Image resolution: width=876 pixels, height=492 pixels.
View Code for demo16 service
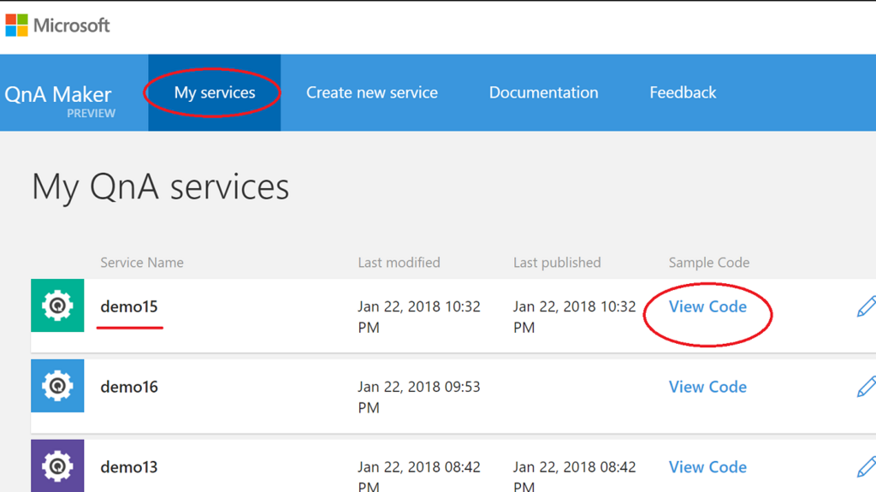pos(707,387)
